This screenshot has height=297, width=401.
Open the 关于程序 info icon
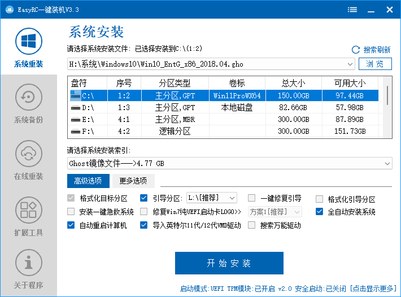28,263
